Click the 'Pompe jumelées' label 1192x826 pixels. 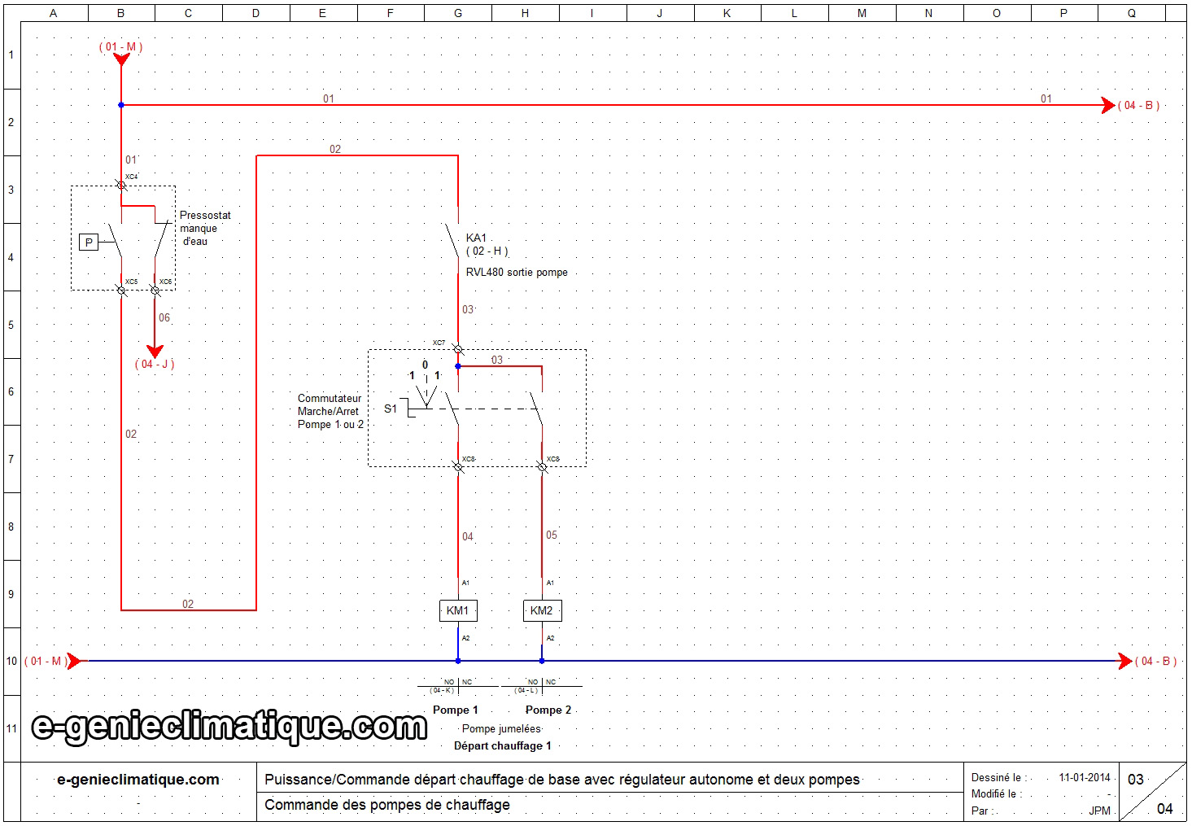click(x=501, y=729)
